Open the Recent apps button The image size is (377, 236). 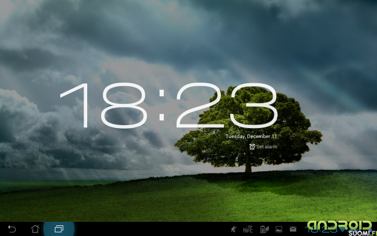coord(59,229)
